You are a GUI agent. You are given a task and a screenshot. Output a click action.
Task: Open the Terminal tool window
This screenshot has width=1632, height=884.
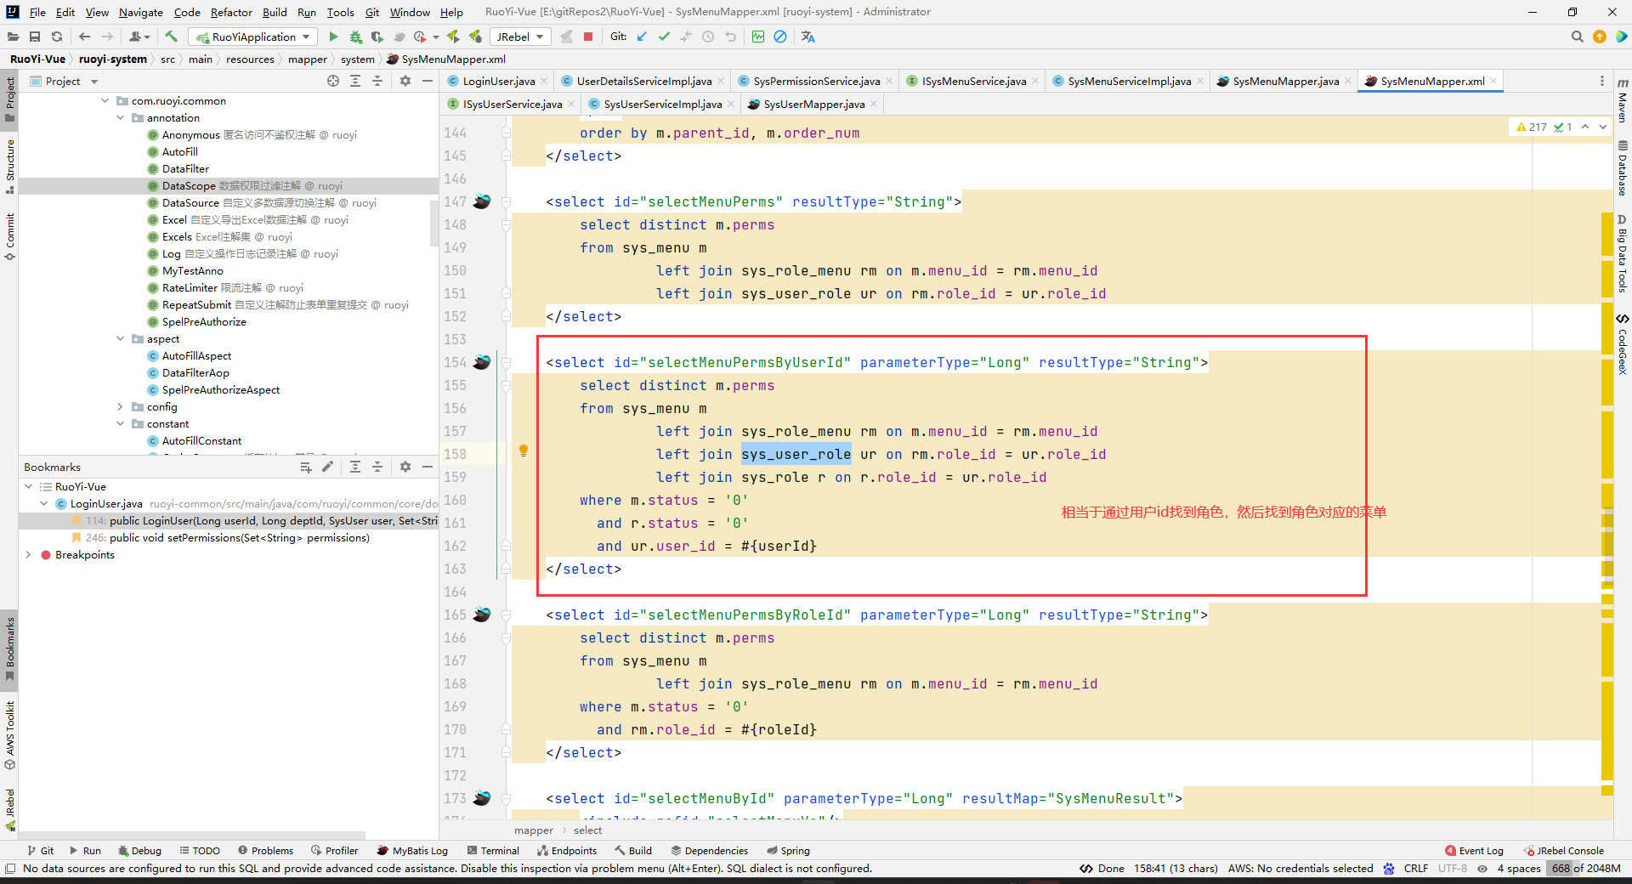[x=493, y=850]
